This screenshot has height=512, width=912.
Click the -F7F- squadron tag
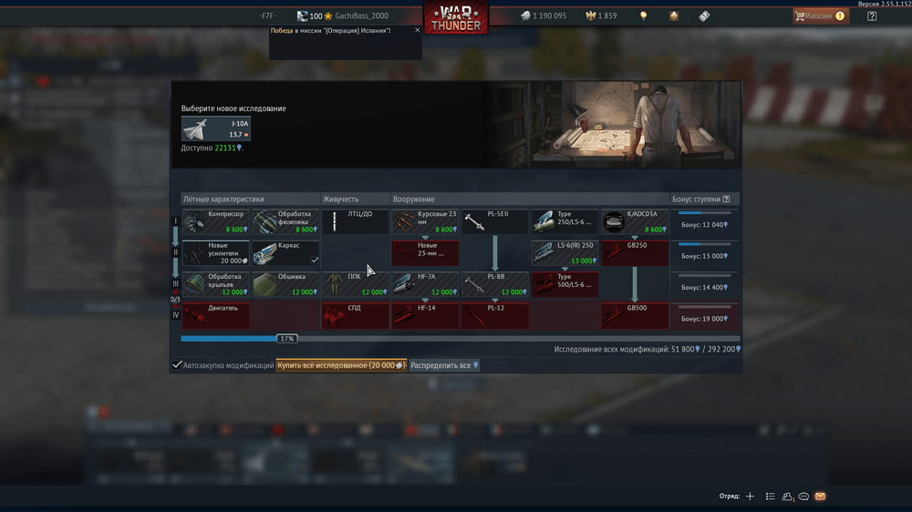pyautogui.click(x=267, y=15)
